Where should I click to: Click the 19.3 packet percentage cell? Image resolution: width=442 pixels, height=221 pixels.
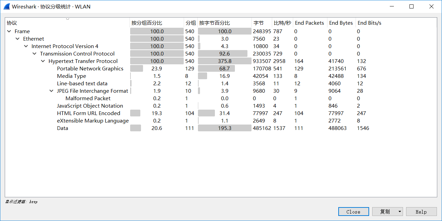[x=157, y=113]
